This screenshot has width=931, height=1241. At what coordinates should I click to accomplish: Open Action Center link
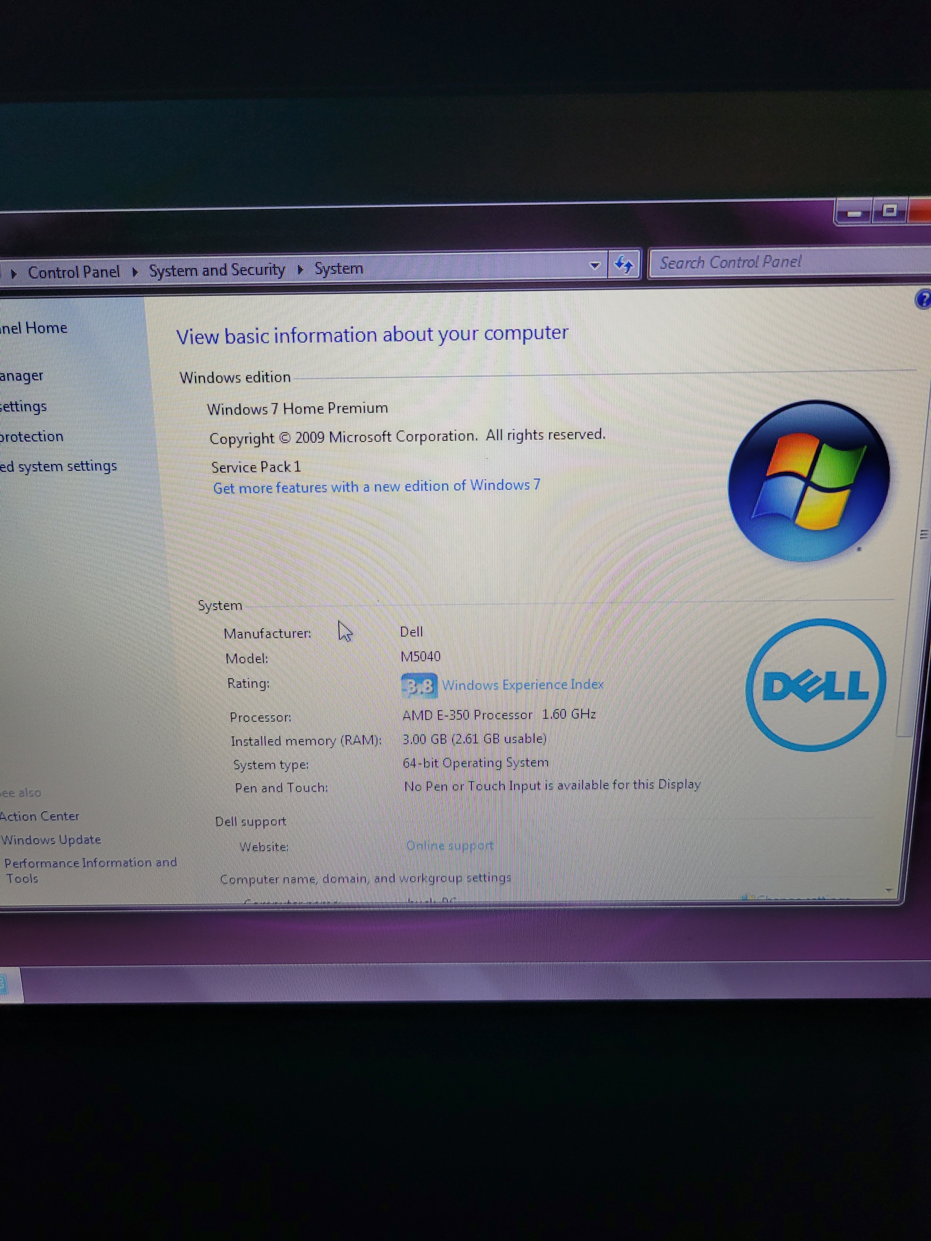coord(40,816)
